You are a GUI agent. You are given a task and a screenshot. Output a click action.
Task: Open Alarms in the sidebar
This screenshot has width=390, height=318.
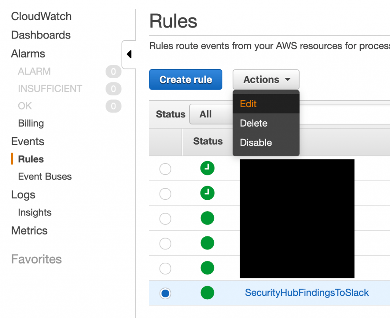pyautogui.click(x=28, y=54)
